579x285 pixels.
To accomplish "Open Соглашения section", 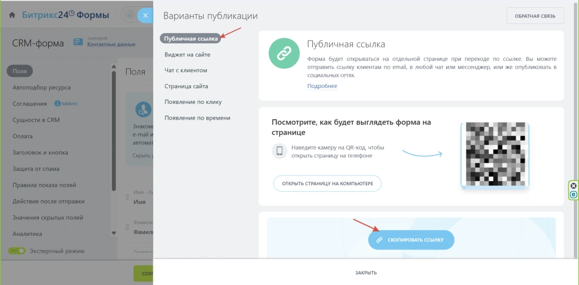I will click(29, 104).
